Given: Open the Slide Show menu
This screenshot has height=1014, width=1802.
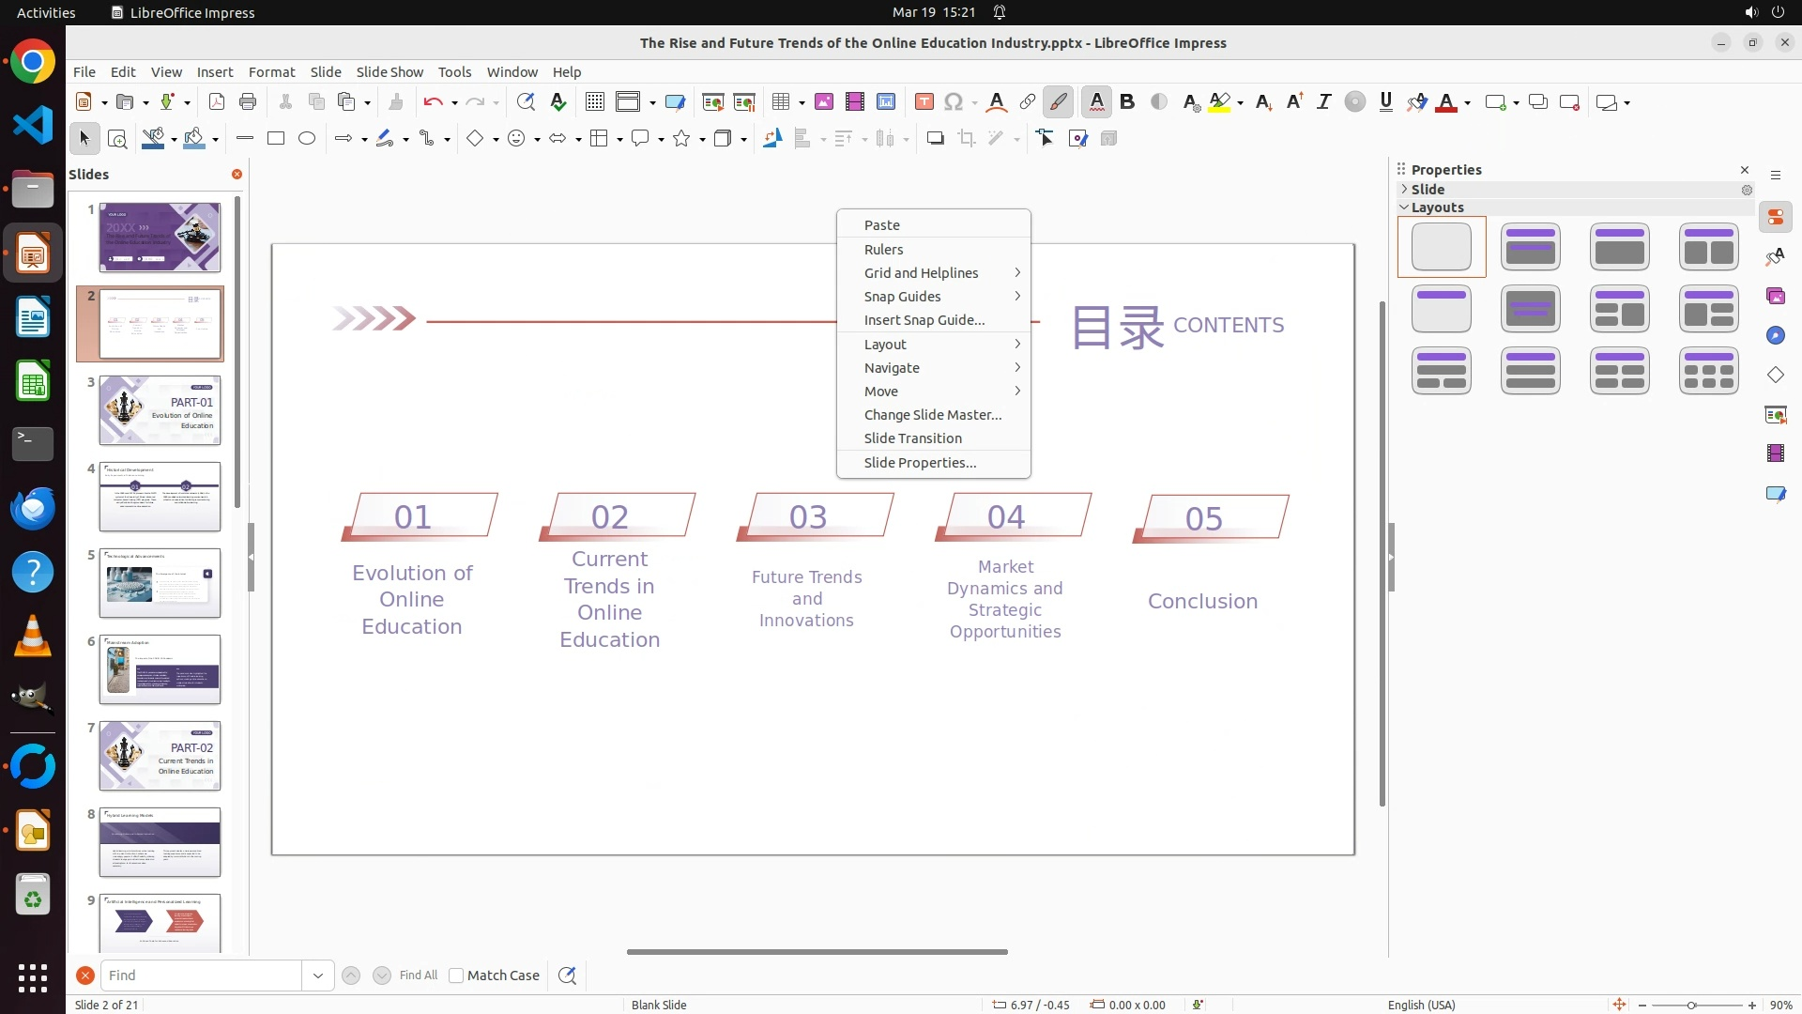Looking at the screenshot, I should [389, 72].
